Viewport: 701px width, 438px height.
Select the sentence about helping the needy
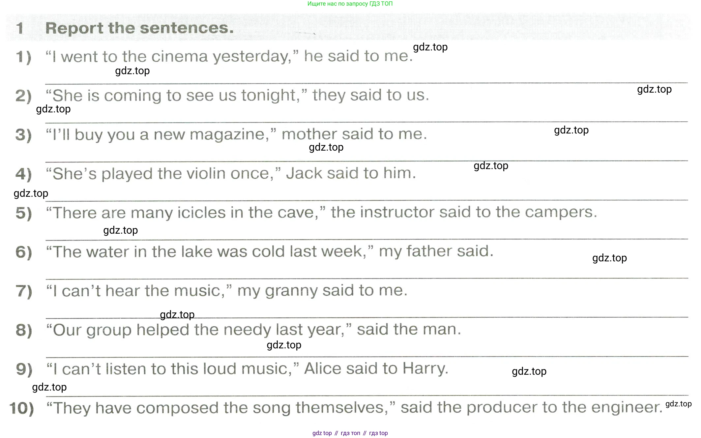pos(253,330)
